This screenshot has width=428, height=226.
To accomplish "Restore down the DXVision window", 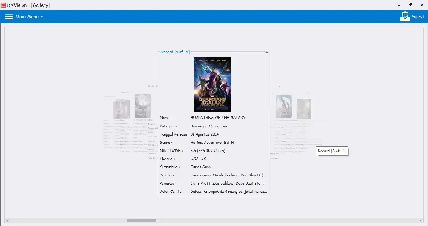I will click(410, 5).
